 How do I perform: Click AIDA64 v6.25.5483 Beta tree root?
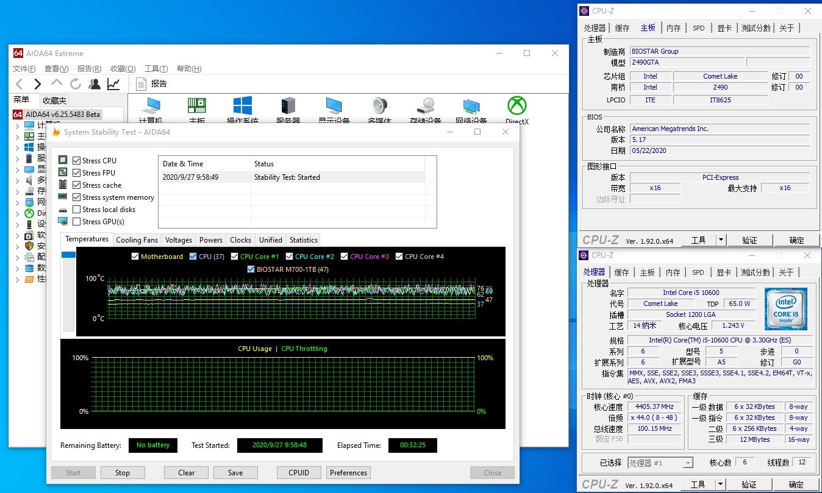(x=56, y=114)
